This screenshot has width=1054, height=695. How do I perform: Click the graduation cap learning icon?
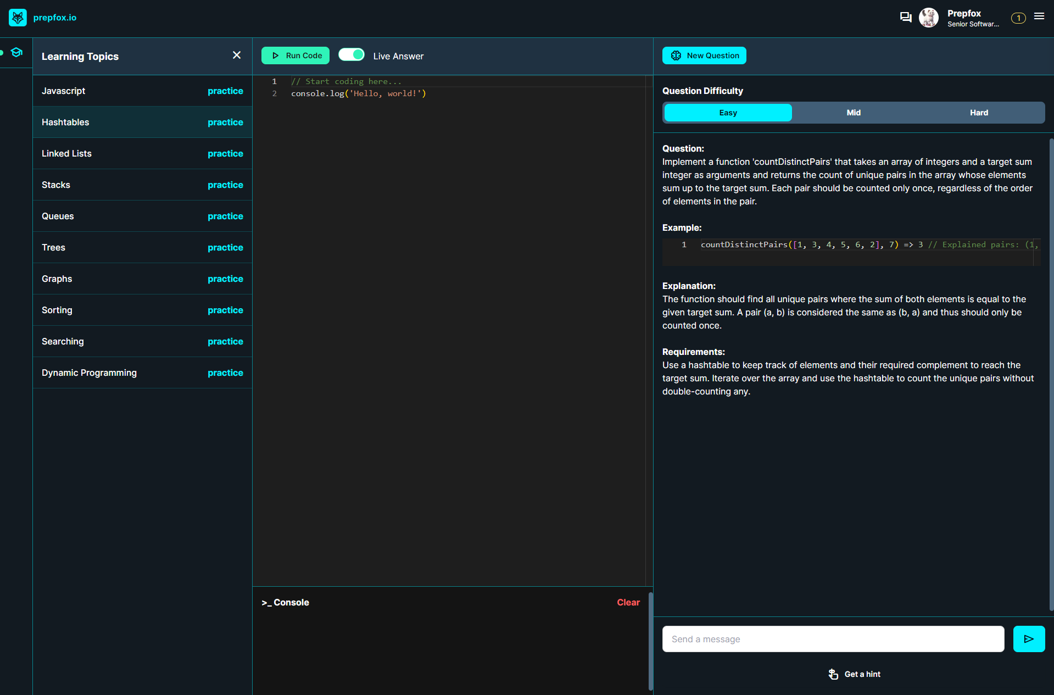(16, 52)
